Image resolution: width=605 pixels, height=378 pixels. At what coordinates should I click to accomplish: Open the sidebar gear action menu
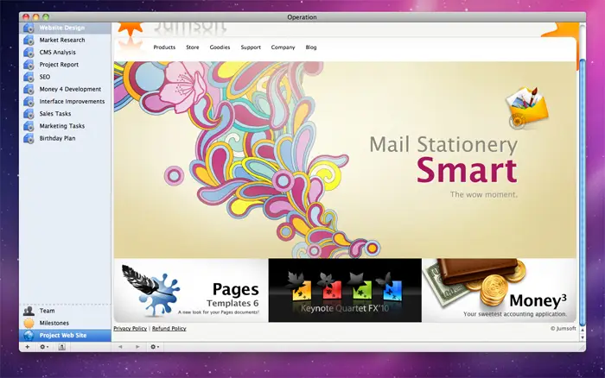coord(44,347)
